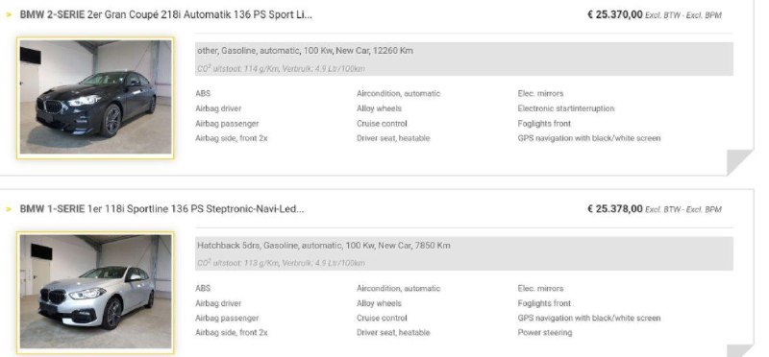Click the € 25.370,00 price
769x357 pixels.
(614, 14)
